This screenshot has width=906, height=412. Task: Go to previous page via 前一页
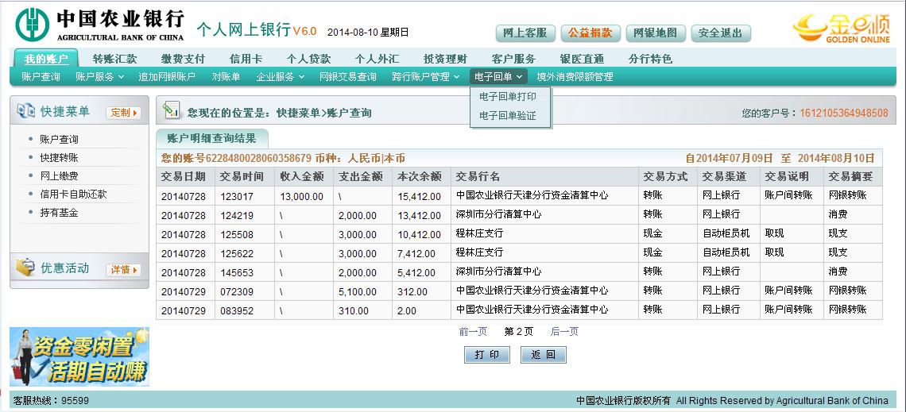coord(473,332)
